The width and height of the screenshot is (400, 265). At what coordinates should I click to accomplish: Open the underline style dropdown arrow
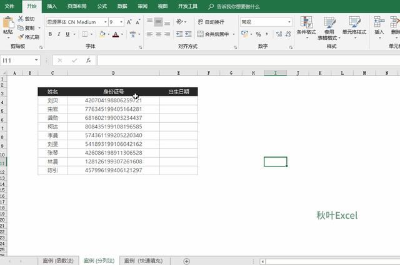click(74, 34)
